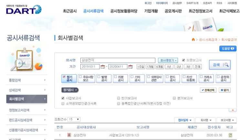Check the 기타공시 category box
This screenshot has height=140, width=240.
[x=132, y=77]
